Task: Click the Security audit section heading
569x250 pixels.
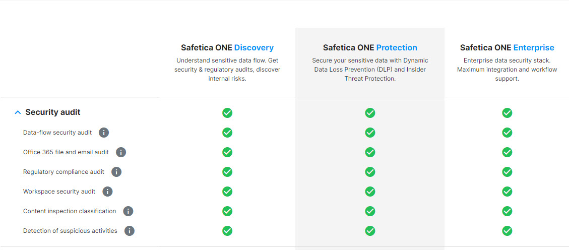Action: [53, 112]
